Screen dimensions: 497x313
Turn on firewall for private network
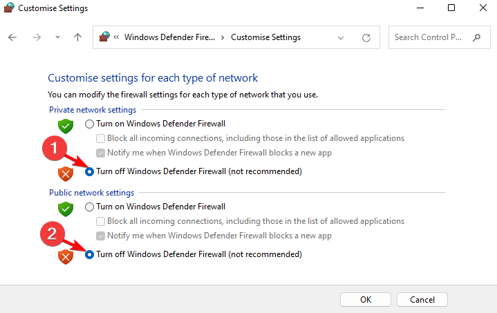[89, 124]
